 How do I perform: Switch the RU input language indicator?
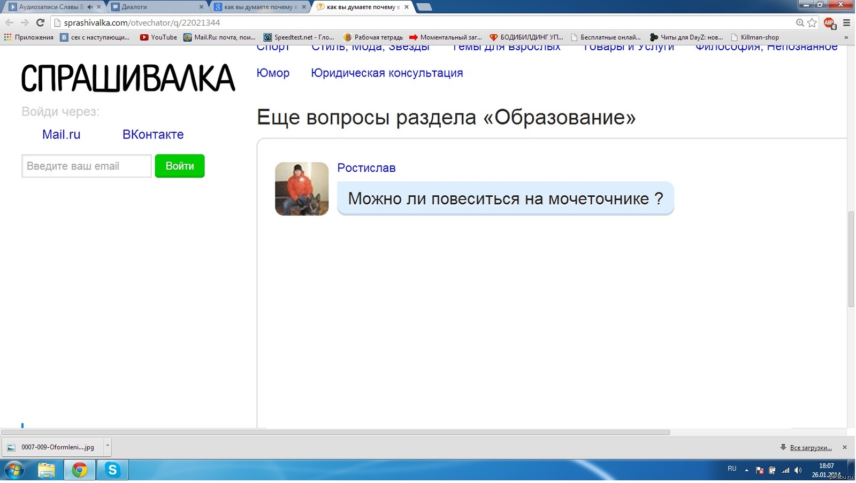(x=732, y=469)
